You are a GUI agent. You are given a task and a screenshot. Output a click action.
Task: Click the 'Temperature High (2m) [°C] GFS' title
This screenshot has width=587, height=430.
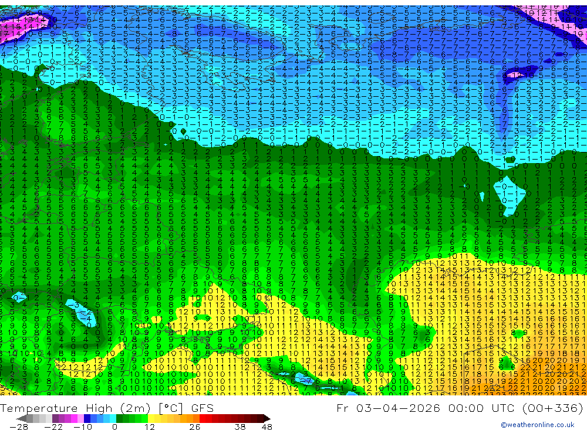pos(107,408)
